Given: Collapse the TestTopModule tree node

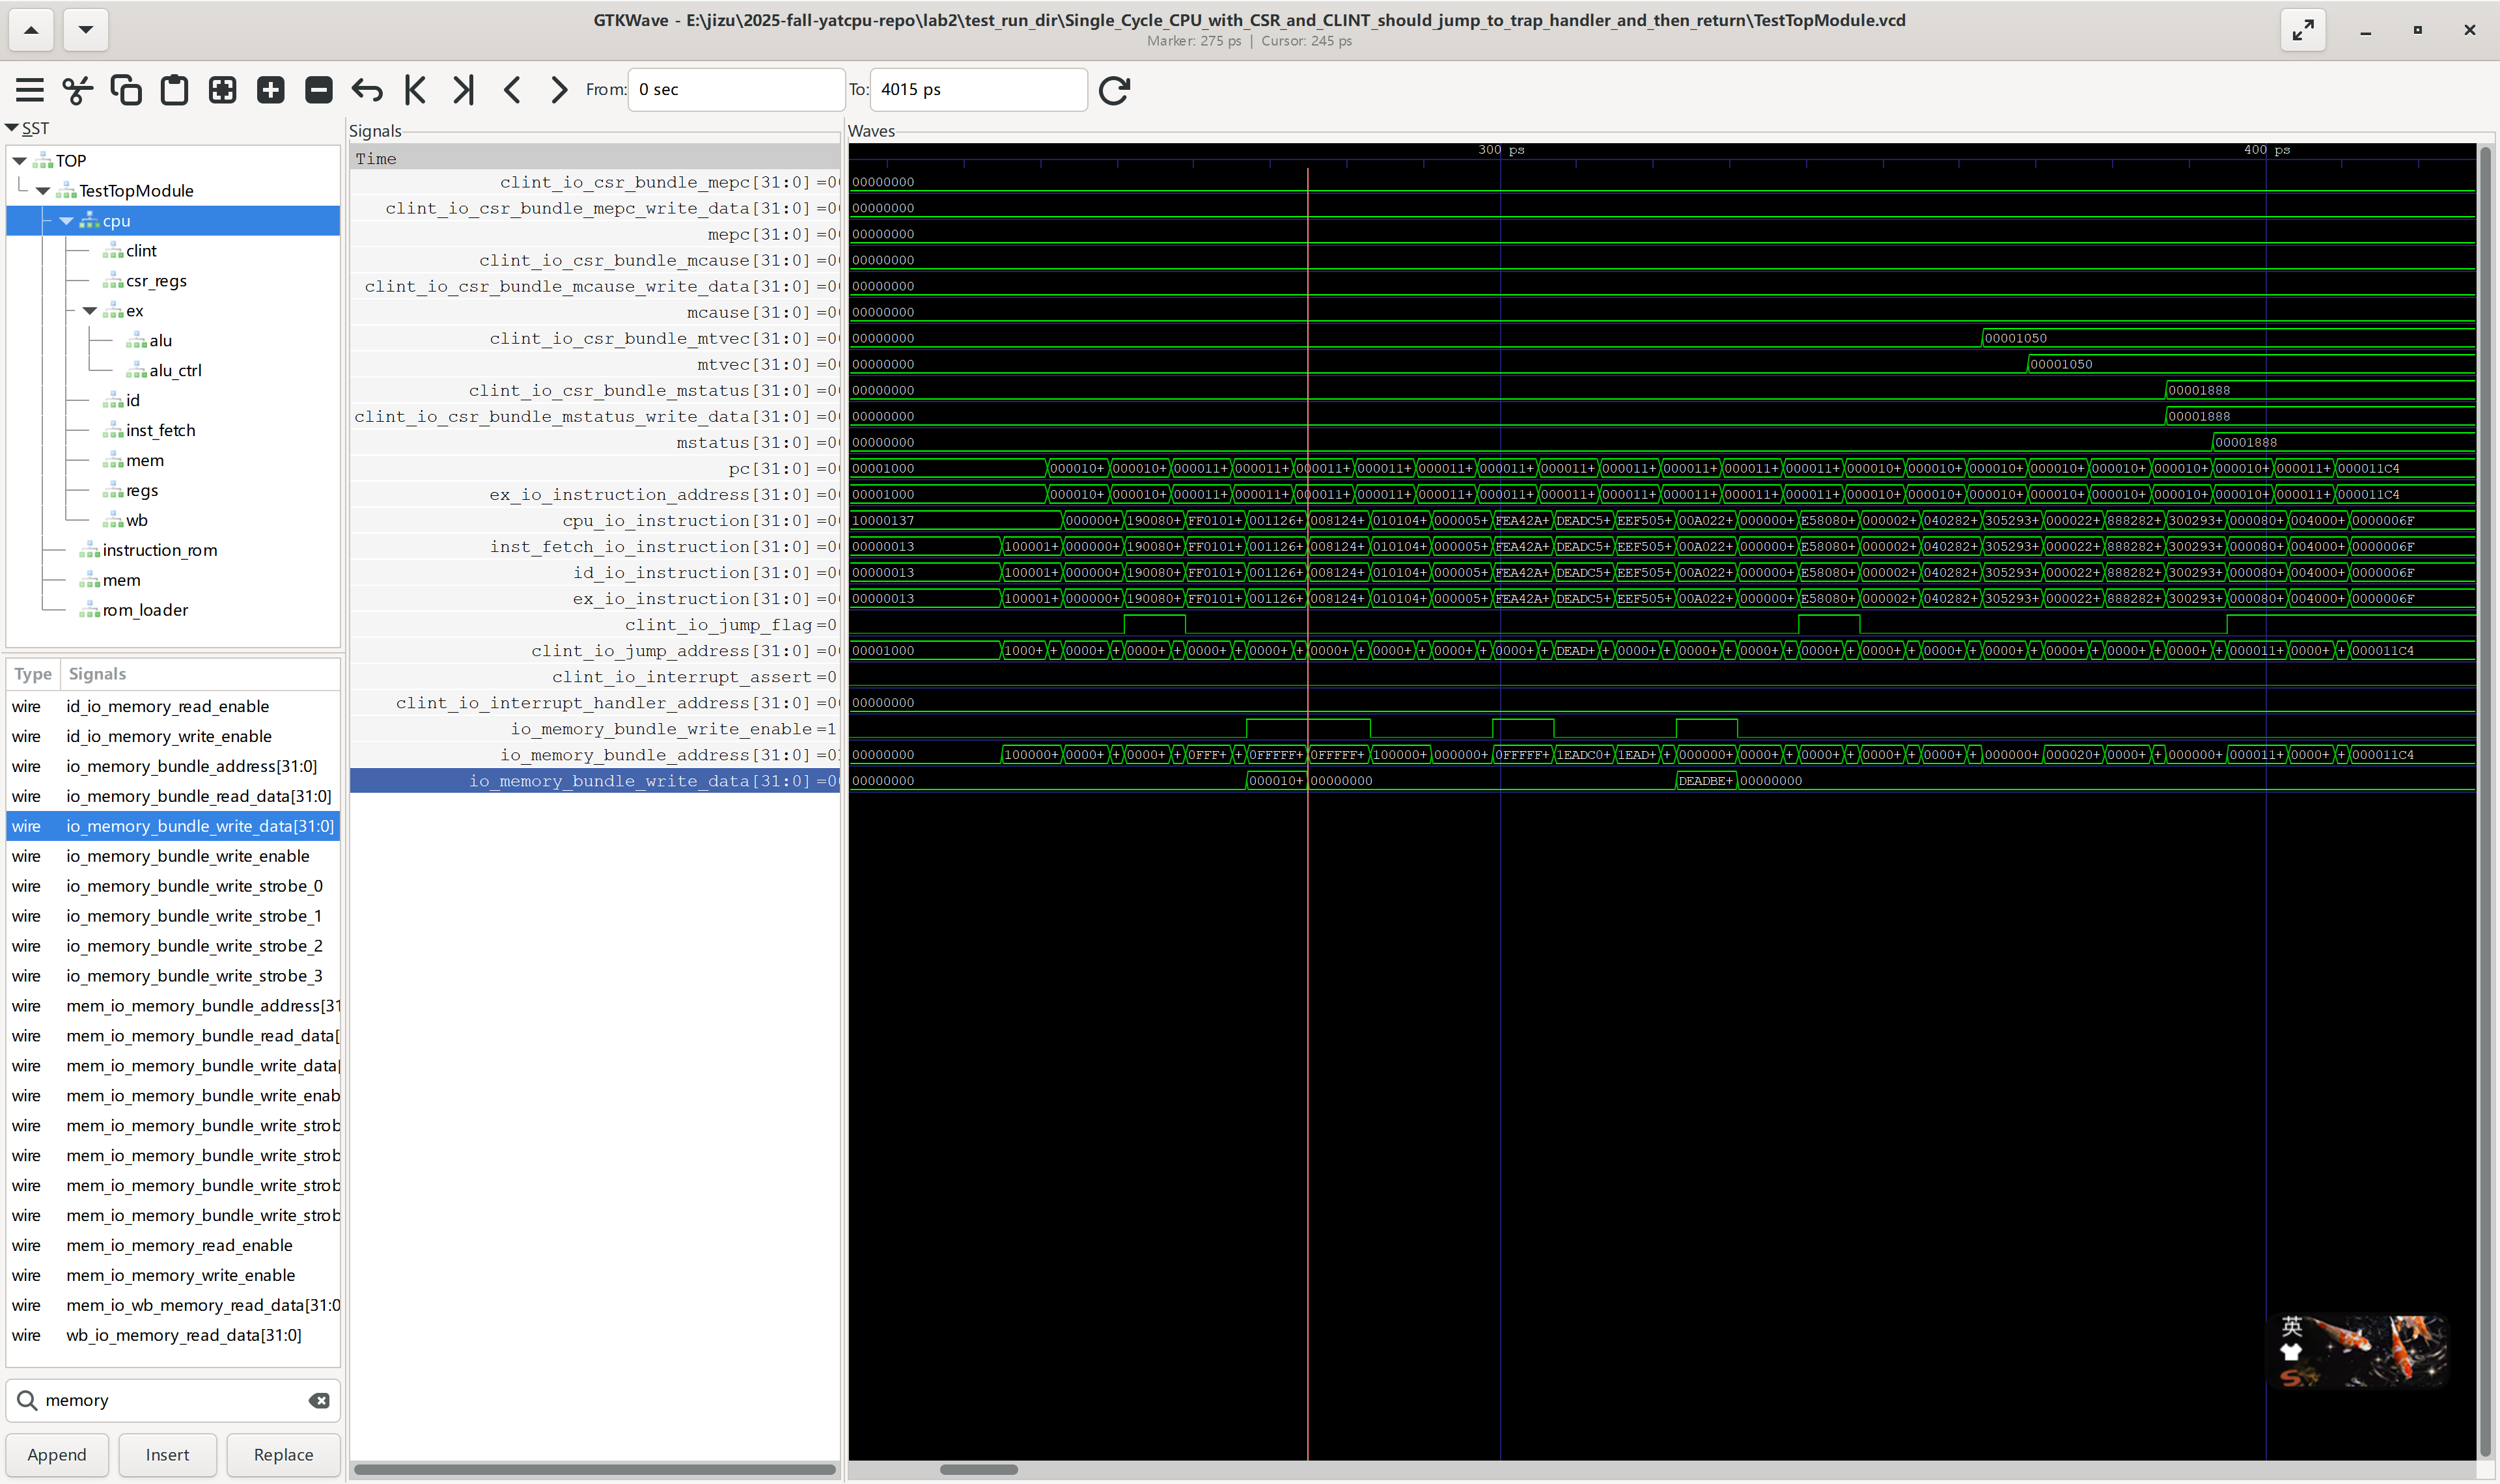Looking at the screenshot, I should point(43,191).
